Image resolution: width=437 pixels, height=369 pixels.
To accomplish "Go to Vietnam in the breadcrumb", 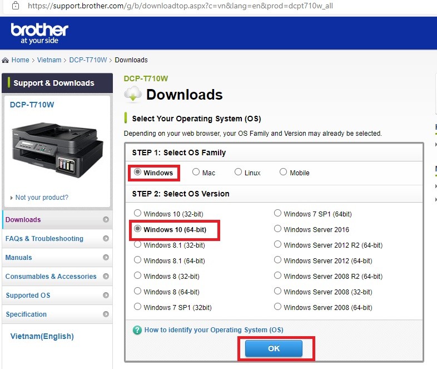I will [x=49, y=60].
